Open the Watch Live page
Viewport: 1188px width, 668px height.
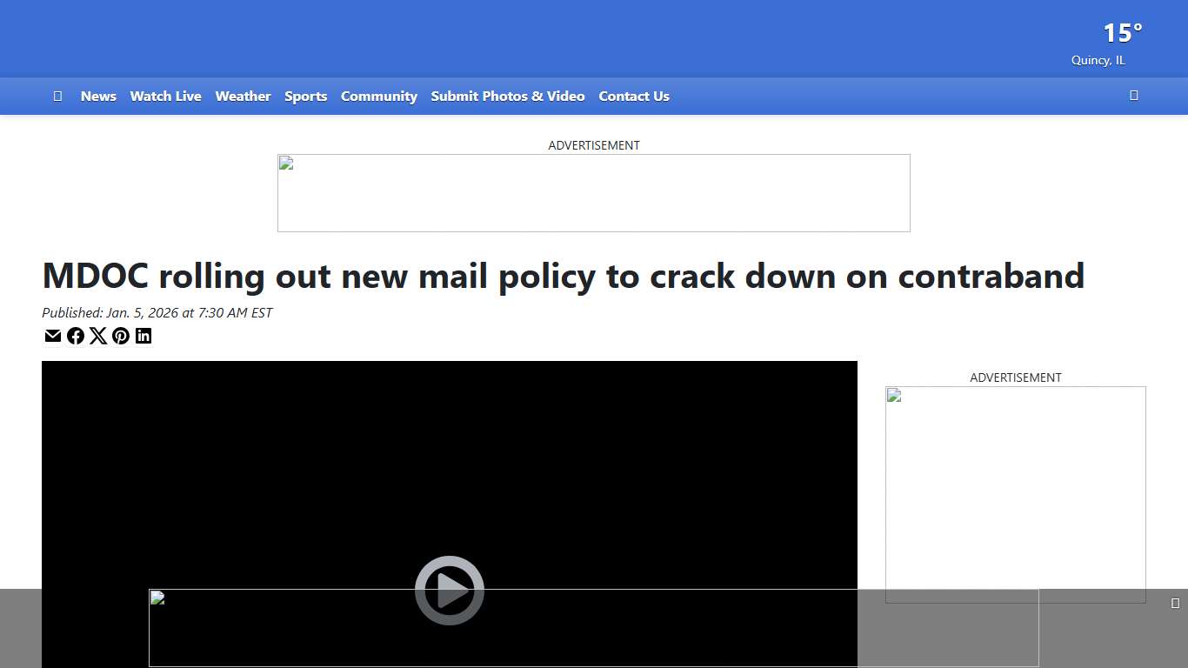[165, 96]
